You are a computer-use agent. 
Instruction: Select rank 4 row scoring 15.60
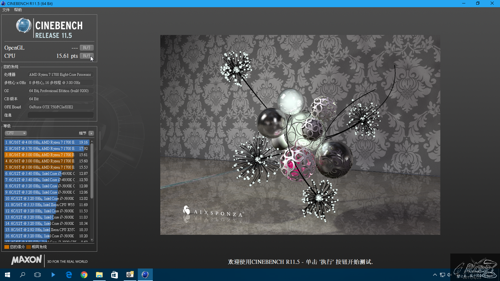coord(47,161)
